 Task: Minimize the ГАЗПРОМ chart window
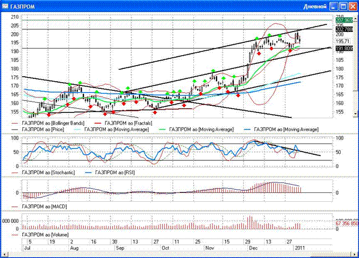pos(334,7)
